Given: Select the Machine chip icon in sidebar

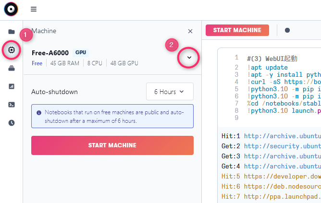Looking at the screenshot, I should [12, 50].
